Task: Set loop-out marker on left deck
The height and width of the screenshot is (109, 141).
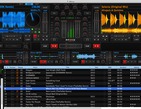Action: [29, 36]
